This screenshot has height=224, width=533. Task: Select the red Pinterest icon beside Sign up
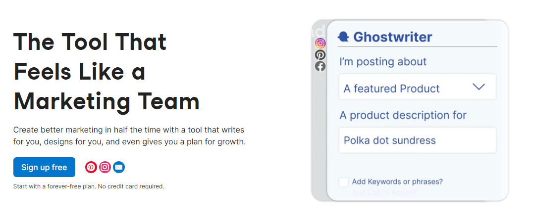(91, 167)
